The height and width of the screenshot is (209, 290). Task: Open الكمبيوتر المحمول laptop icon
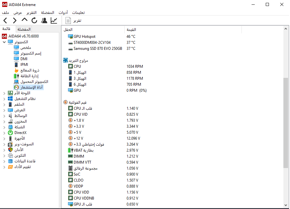[x=16, y=82]
